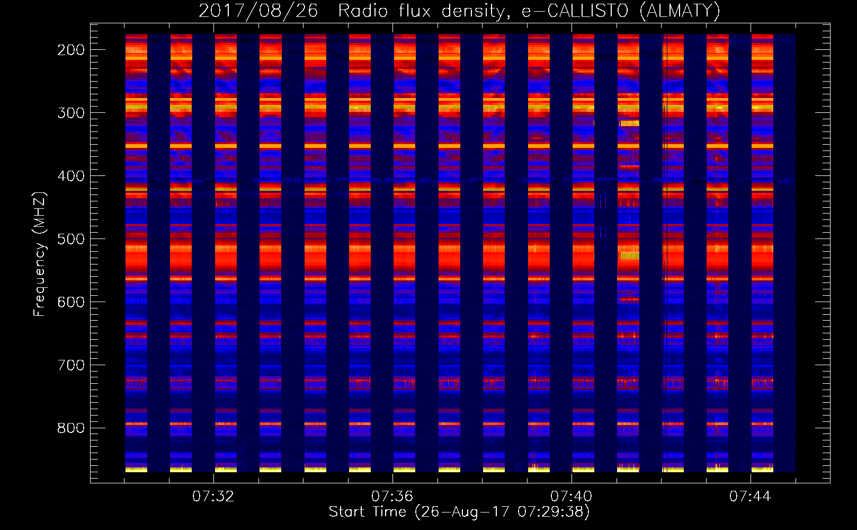This screenshot has width=857, height=530.
Task: Click the 07:44 time tick label
Action: [750, 497]
